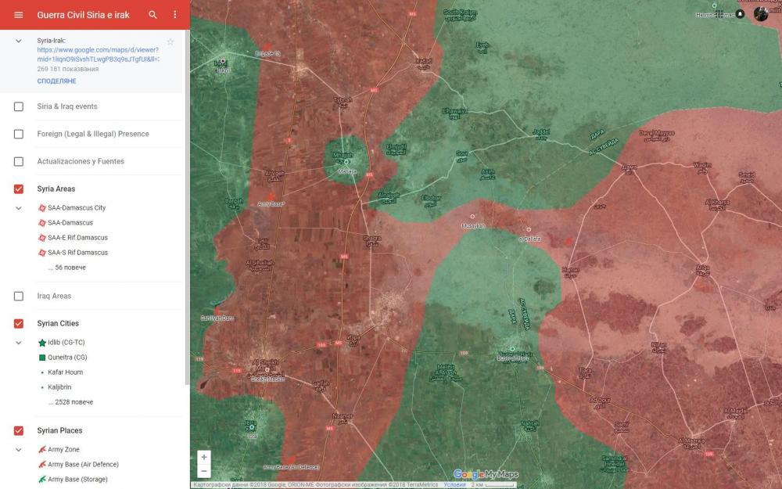The image size is (782, 489).
Task: Click the СПОДЕЛЯНЕ share button
Action: [x=56, y=81]
